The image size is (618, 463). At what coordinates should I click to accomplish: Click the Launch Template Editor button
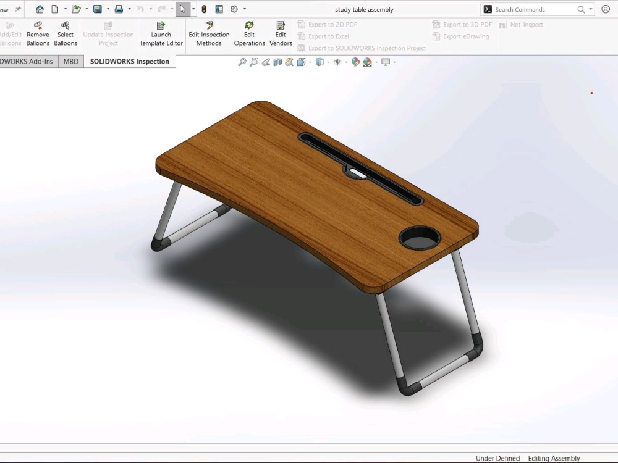(x=161, y=34)
